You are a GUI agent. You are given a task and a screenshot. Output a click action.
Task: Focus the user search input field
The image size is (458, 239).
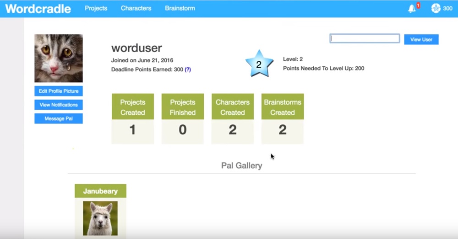coord(365,39)
